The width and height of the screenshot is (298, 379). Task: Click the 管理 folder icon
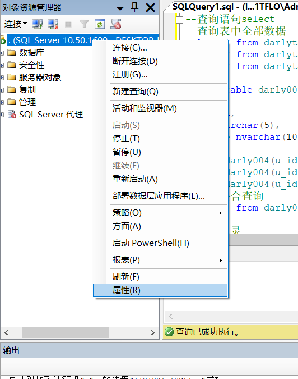(12, 102)
